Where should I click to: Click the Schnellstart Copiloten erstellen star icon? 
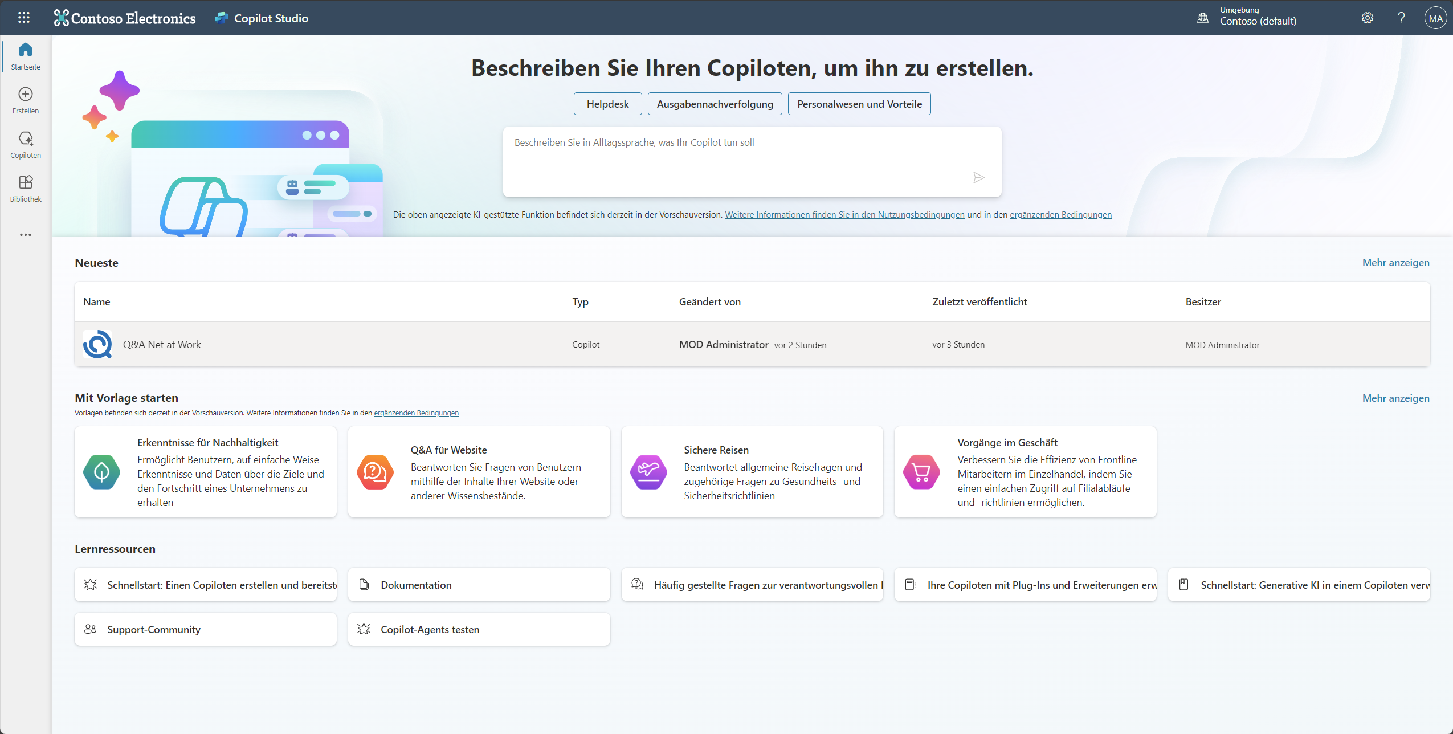(x=90, y=585)
